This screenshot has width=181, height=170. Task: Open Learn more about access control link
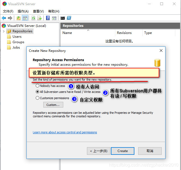(x=65, y=132)
